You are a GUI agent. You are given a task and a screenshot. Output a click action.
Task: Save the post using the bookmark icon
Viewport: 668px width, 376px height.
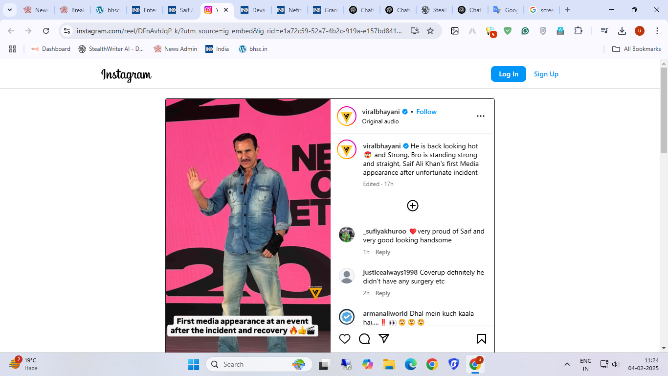[x=481, y=339]
